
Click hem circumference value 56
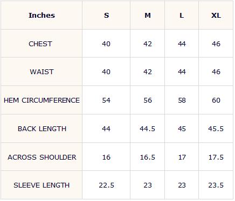tap(148, 101)
